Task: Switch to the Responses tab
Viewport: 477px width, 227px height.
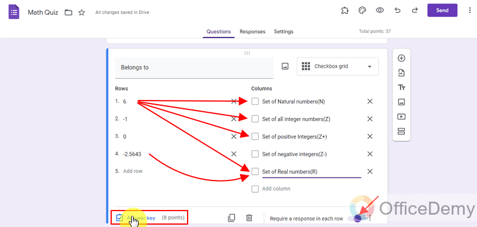Action: [252, 32]
